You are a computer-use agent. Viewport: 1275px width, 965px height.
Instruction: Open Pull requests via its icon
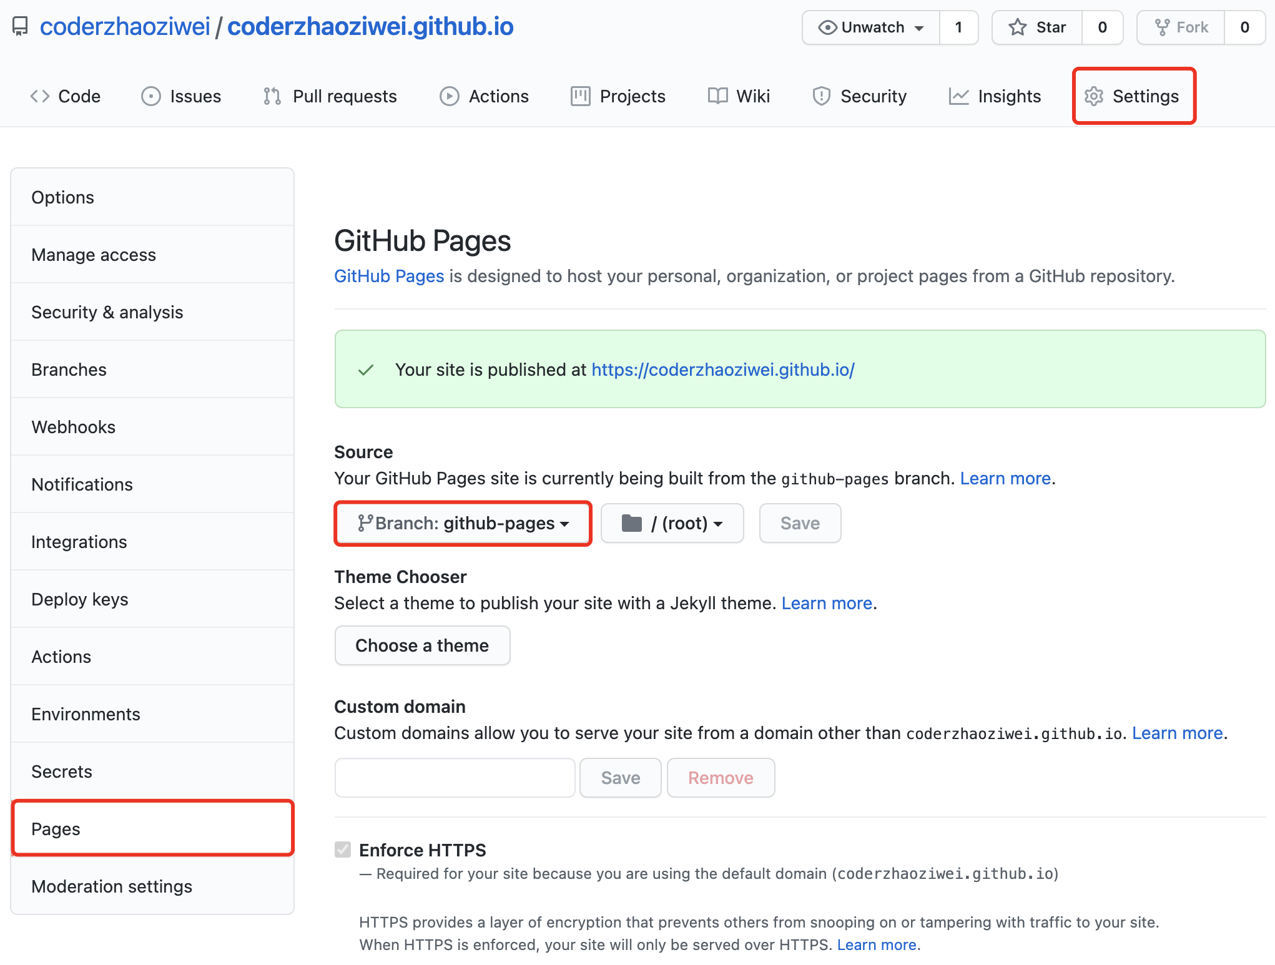coord(272,96)
